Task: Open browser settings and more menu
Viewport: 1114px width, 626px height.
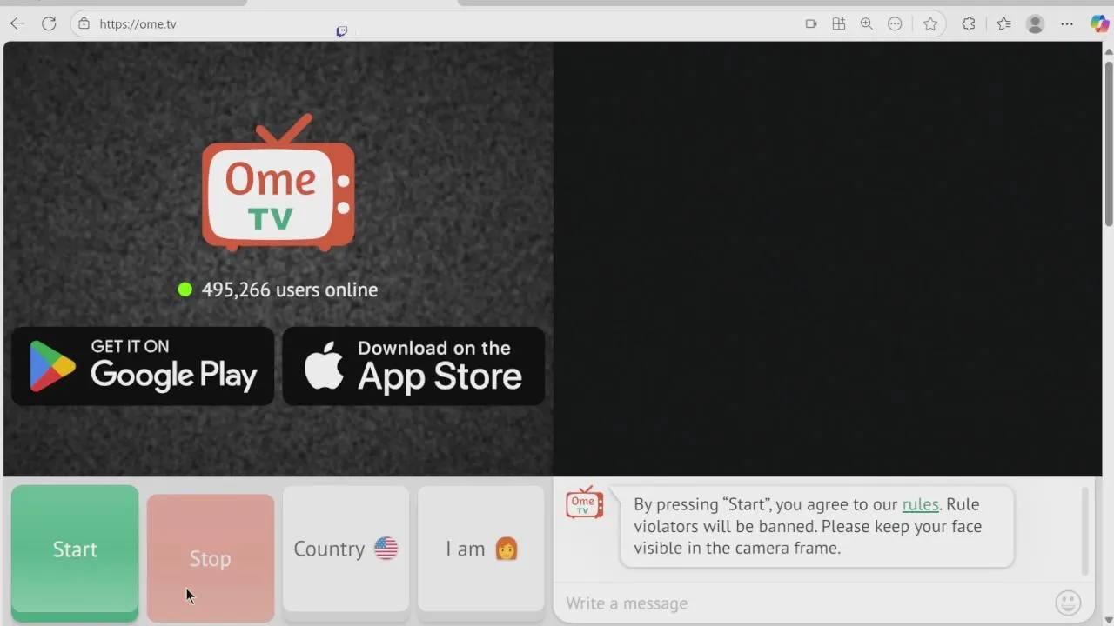Action: [x=1067, y=24]
